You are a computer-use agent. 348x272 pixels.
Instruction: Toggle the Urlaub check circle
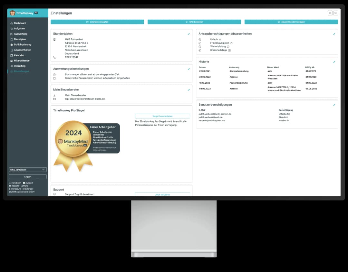(200, 40)
